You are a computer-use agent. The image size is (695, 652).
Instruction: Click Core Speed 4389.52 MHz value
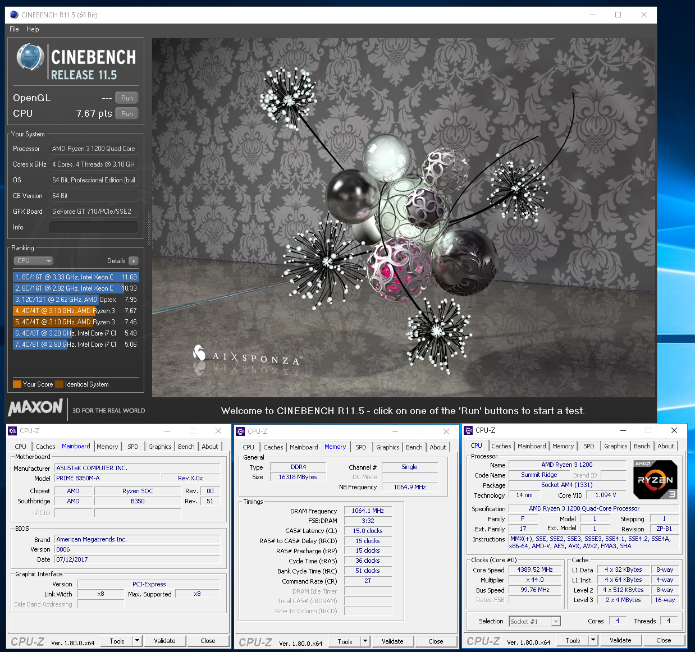(x=535, y=570)
